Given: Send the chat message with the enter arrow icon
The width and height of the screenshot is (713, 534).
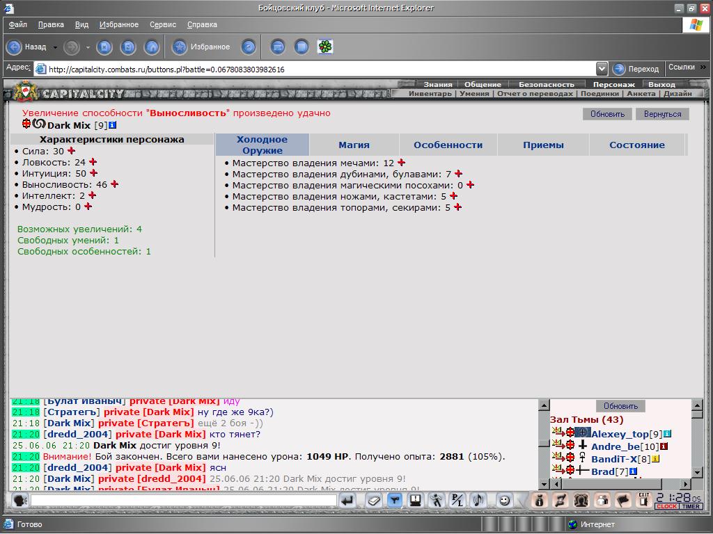Looking at the screenshot, I should (x=347, y=501).
